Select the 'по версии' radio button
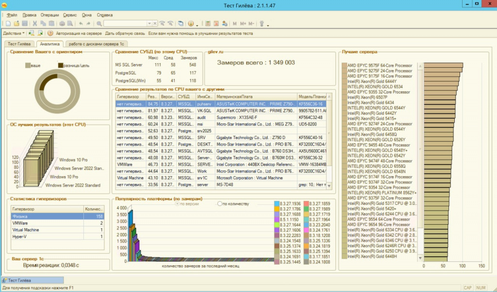Screen dimensions: 497x292 click(178, 204)
